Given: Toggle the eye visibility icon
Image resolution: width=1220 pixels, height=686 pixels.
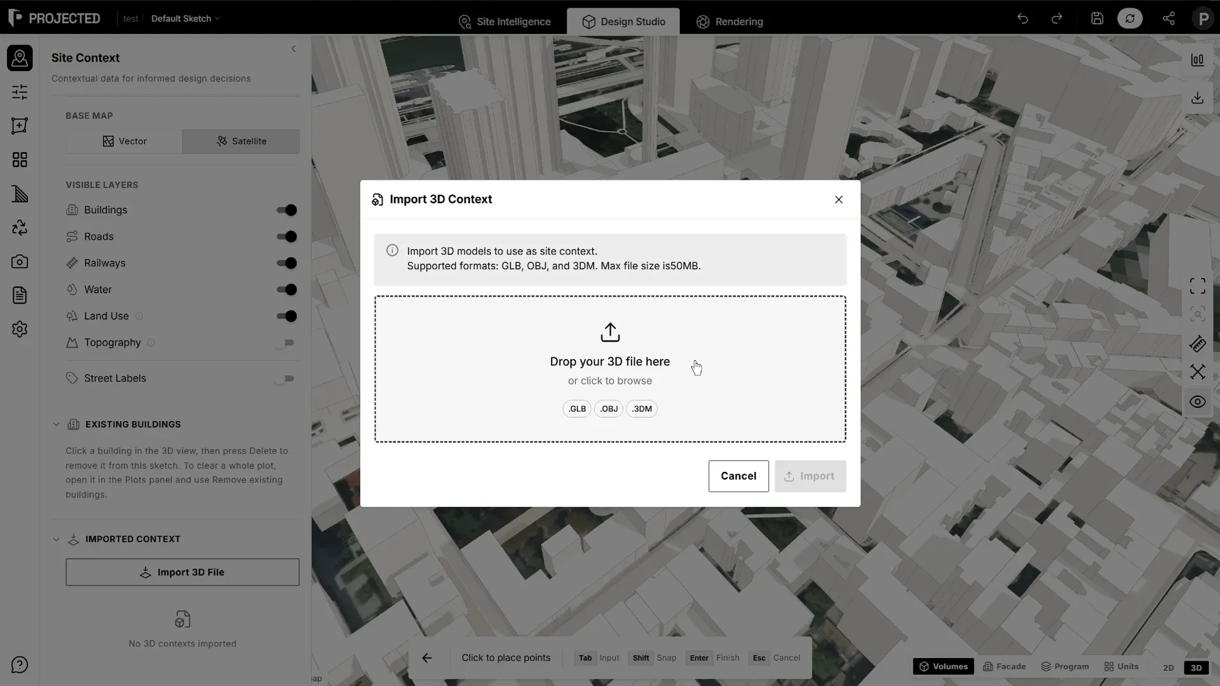Looking at the screenshot, I should point(1198,402).
